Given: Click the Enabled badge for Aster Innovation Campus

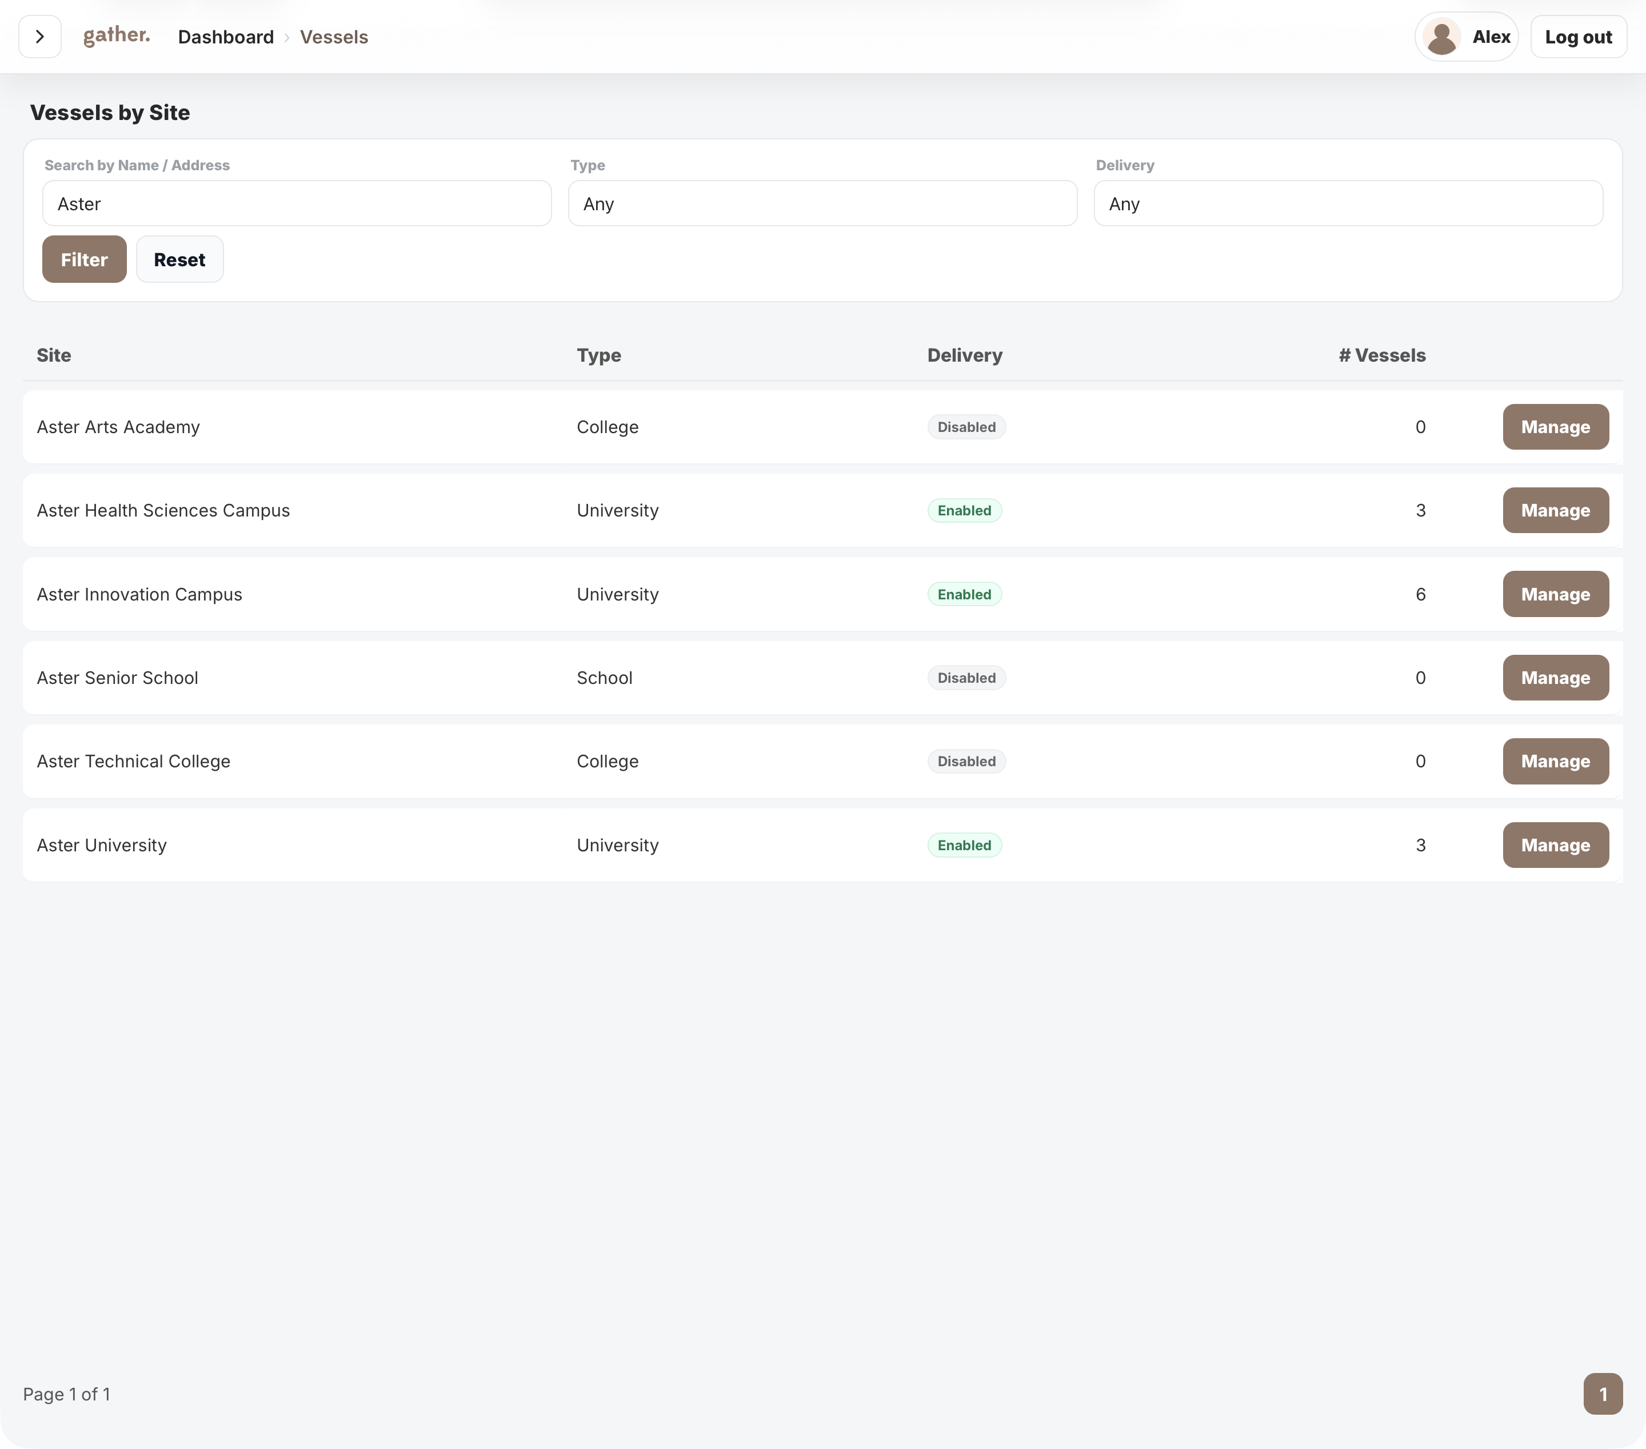Looking at the screenshot, I should (964, 594).
